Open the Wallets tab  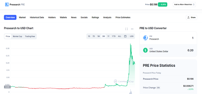click(x=63, y=18)
